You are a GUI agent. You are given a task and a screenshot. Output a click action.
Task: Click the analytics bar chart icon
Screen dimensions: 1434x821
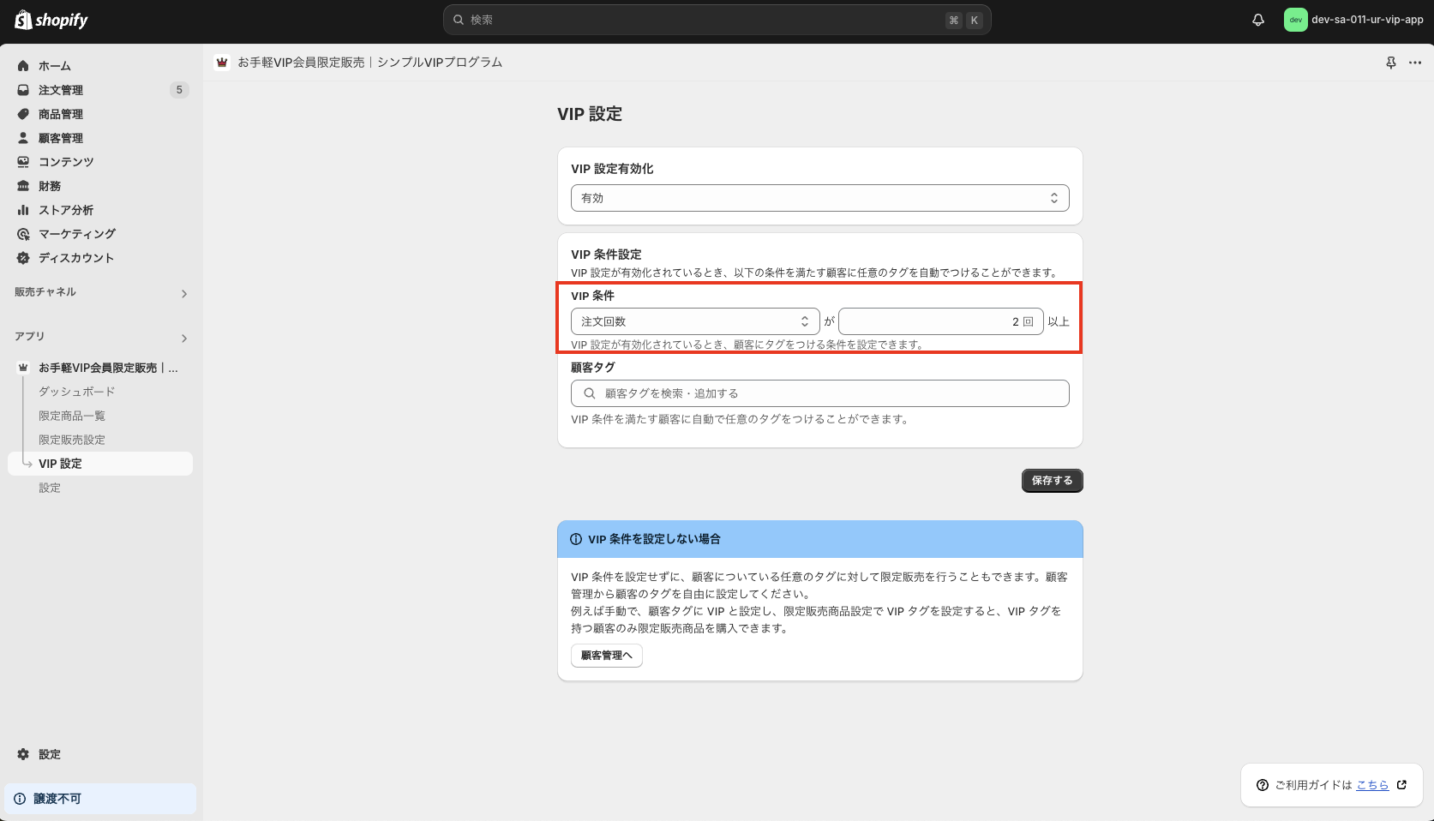click(23, 210)
